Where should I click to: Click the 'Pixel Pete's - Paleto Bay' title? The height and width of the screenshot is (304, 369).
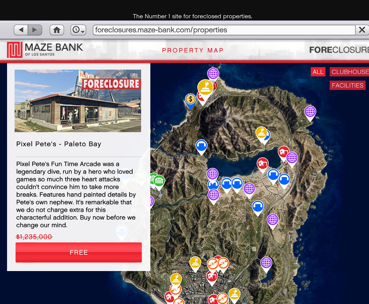(x=59, y=144)
